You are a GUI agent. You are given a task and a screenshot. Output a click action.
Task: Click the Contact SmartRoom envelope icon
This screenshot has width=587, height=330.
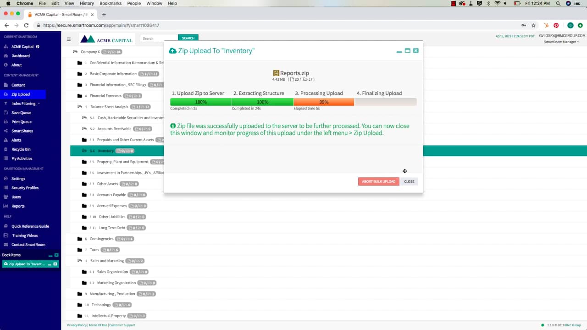6,245
